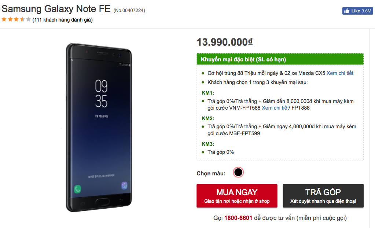Click the Samsung Galaxy Note FE title

click(56, 9)
